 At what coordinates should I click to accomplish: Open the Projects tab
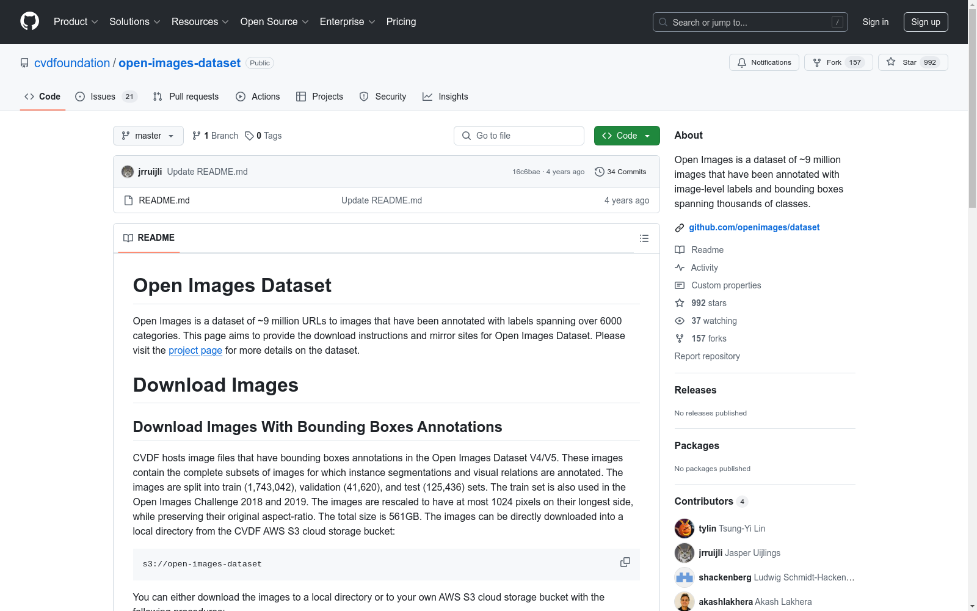319,97
